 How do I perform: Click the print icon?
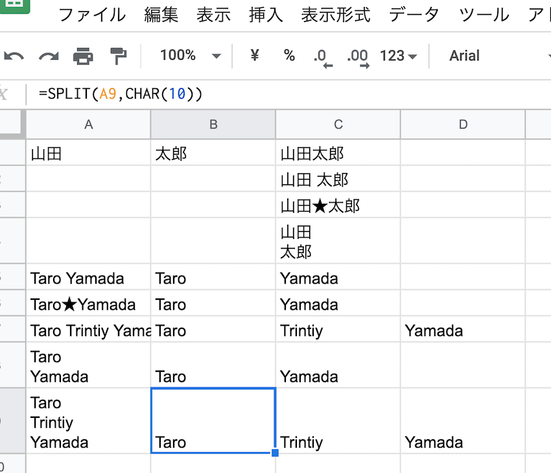pyautogui.click(x=83, y=56)
